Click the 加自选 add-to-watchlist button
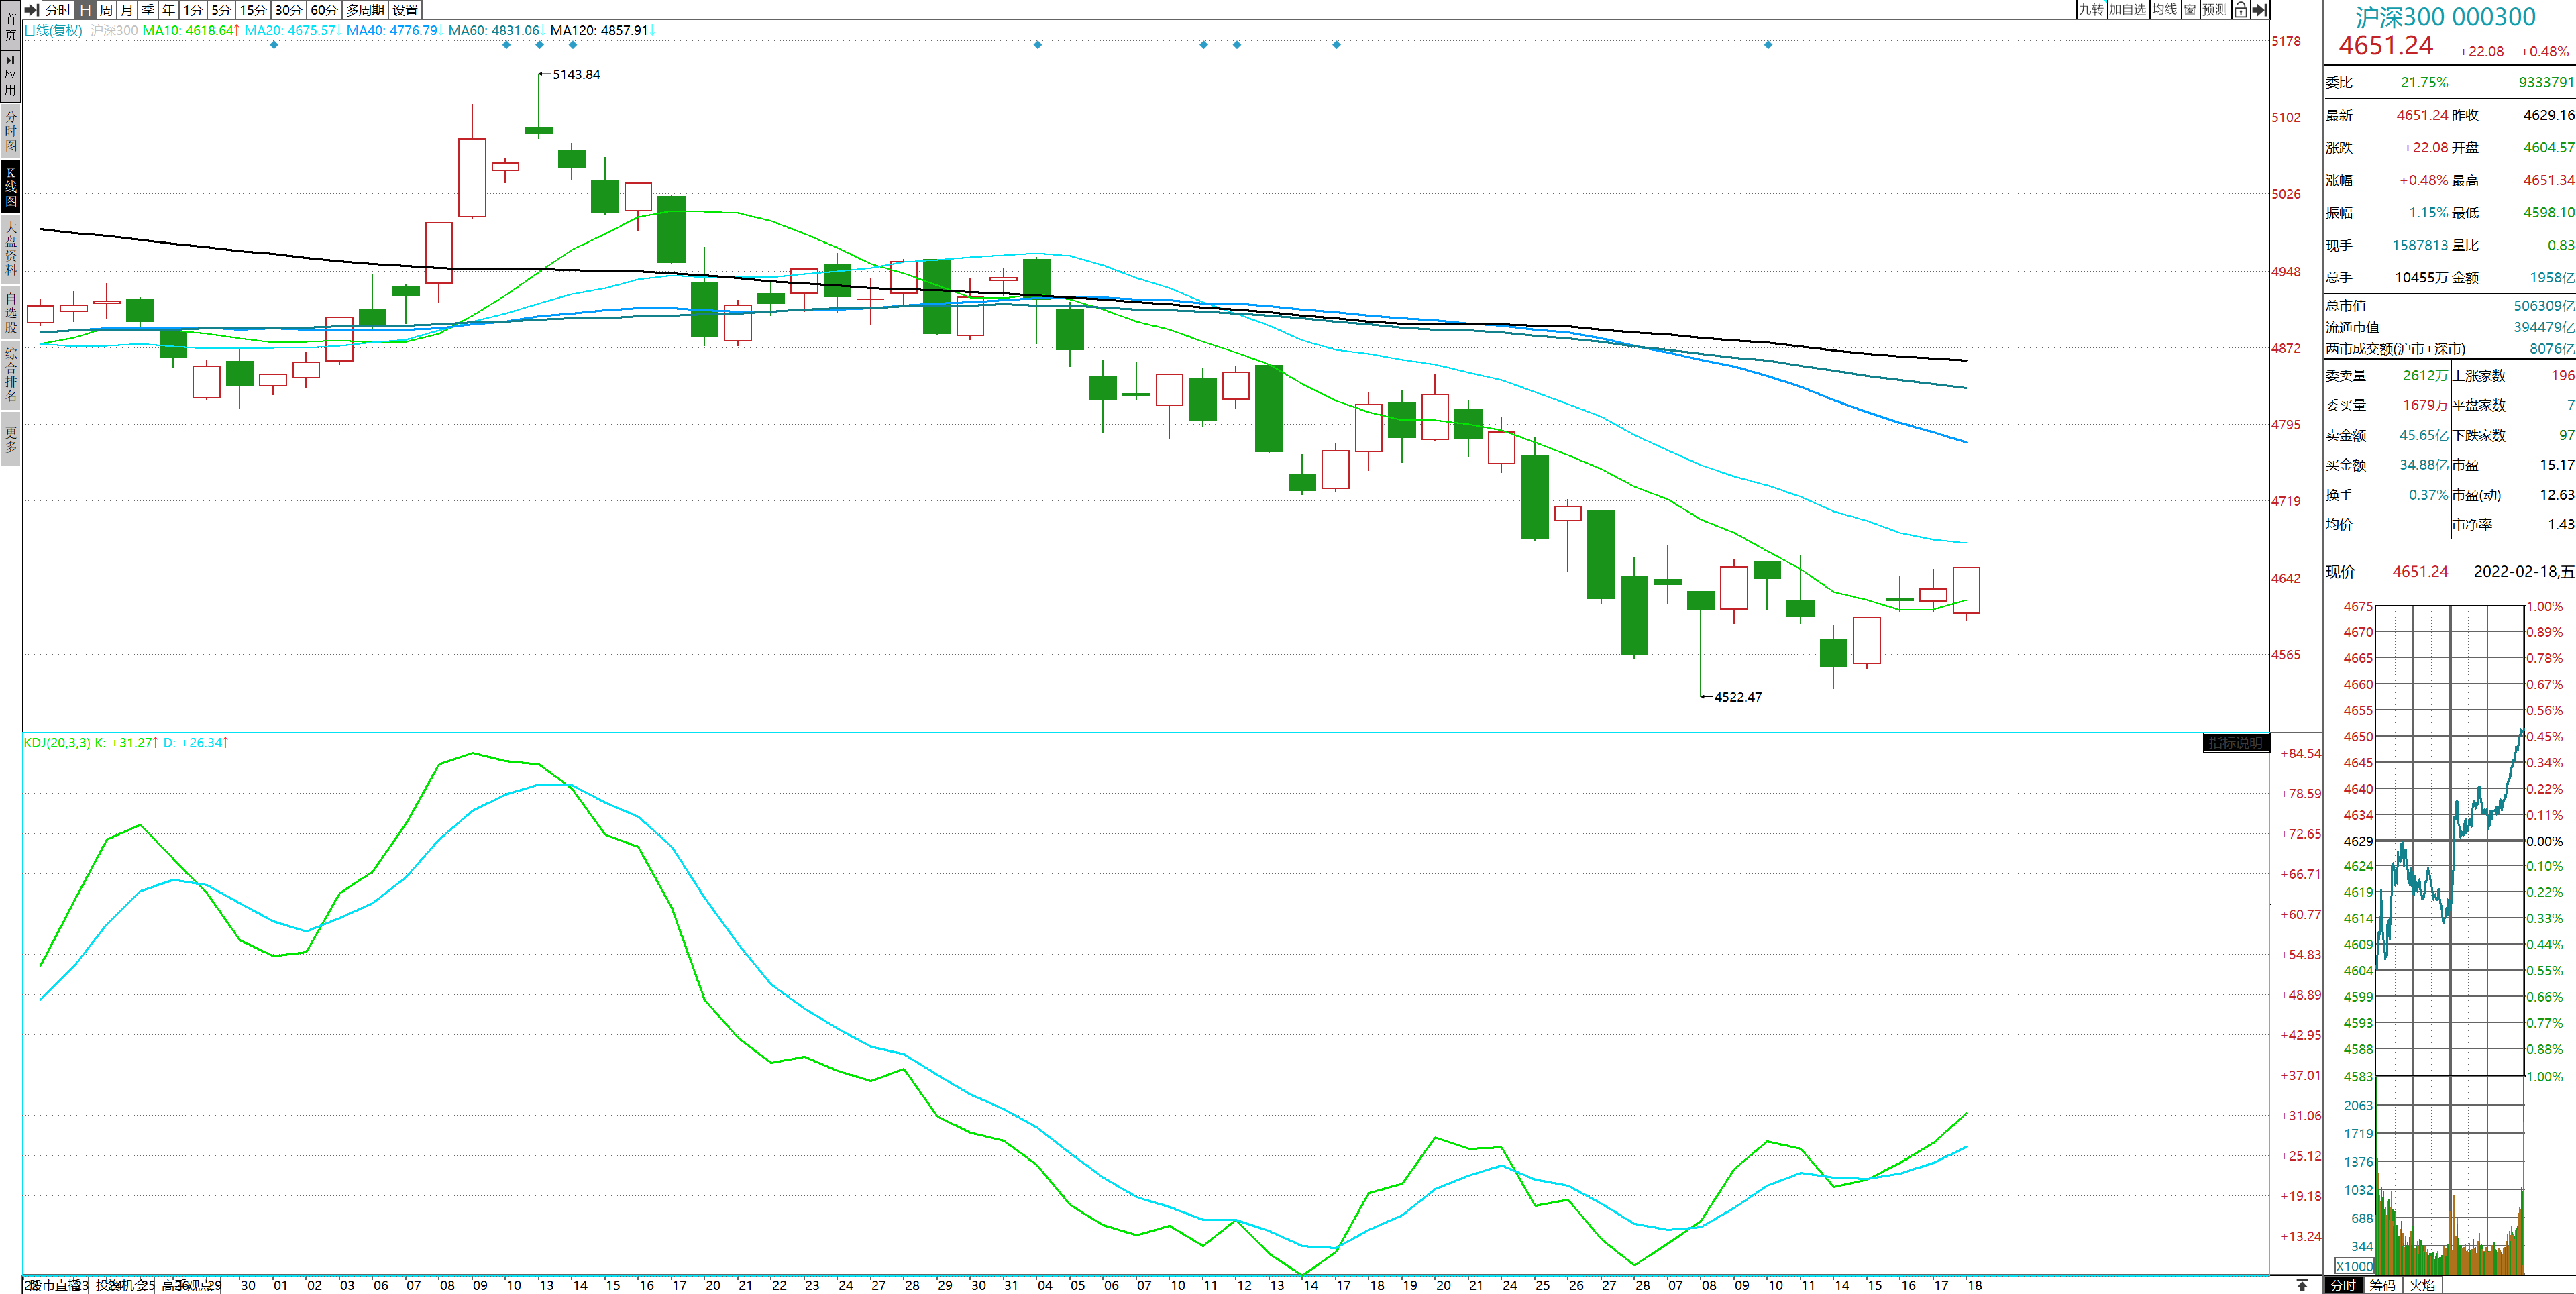 [2127, 10]
